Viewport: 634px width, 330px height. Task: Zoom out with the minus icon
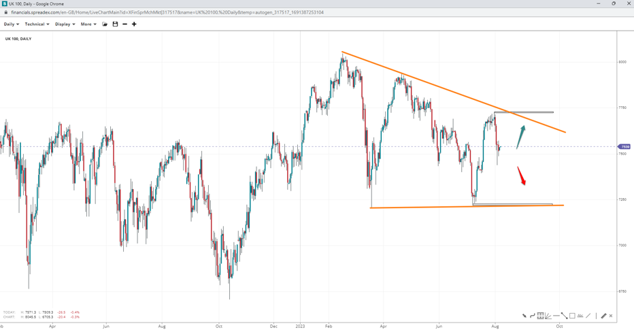coord(124,24)
